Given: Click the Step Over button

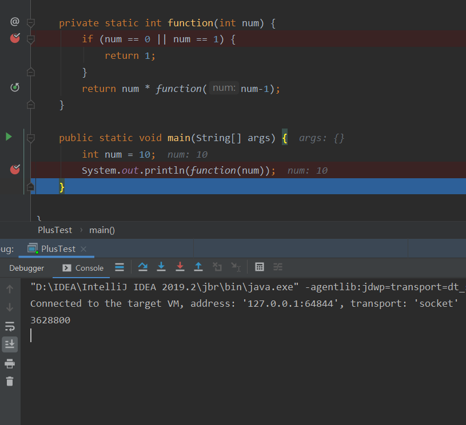Looking at the screenshot, I should (143, 267).
